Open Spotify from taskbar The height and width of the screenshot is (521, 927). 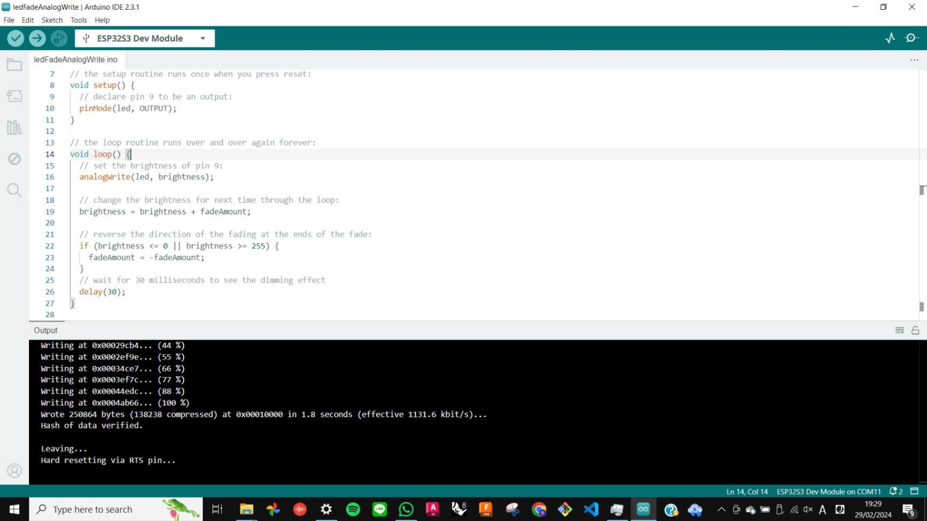point(353,509)
